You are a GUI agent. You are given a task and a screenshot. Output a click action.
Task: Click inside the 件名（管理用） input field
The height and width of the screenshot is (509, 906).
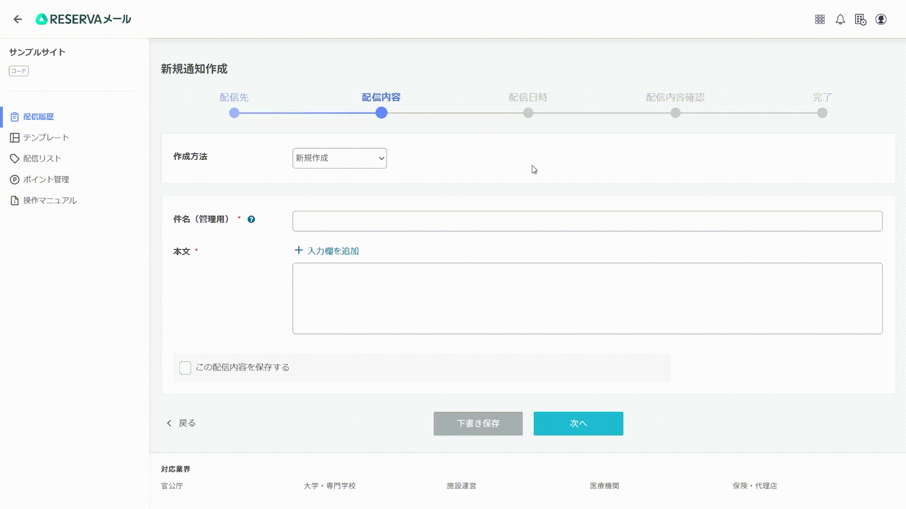[x=587, y=221]
